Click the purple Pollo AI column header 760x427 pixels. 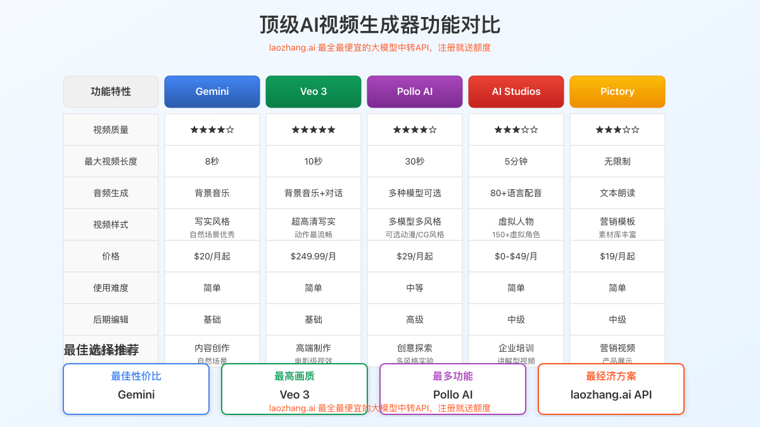pyautogui.click(x=415, y=92)
